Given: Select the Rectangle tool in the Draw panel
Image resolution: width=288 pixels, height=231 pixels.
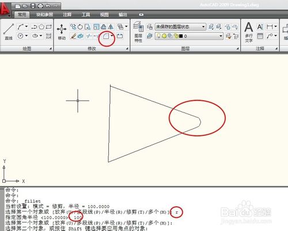Looking at the screenshot, I should (x=49, y=27).
